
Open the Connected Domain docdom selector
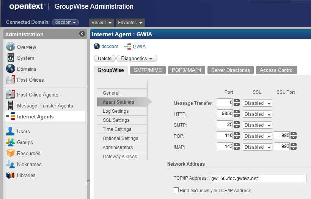click(65, 22)
